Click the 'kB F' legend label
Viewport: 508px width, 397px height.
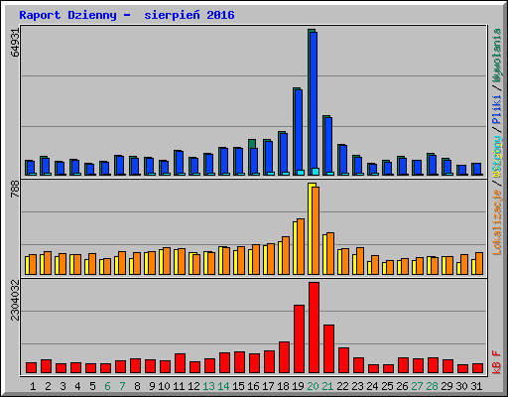coord(497,362)
